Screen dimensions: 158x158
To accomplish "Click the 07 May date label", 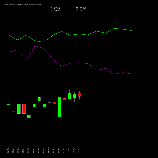I will [x=23, y=150].
